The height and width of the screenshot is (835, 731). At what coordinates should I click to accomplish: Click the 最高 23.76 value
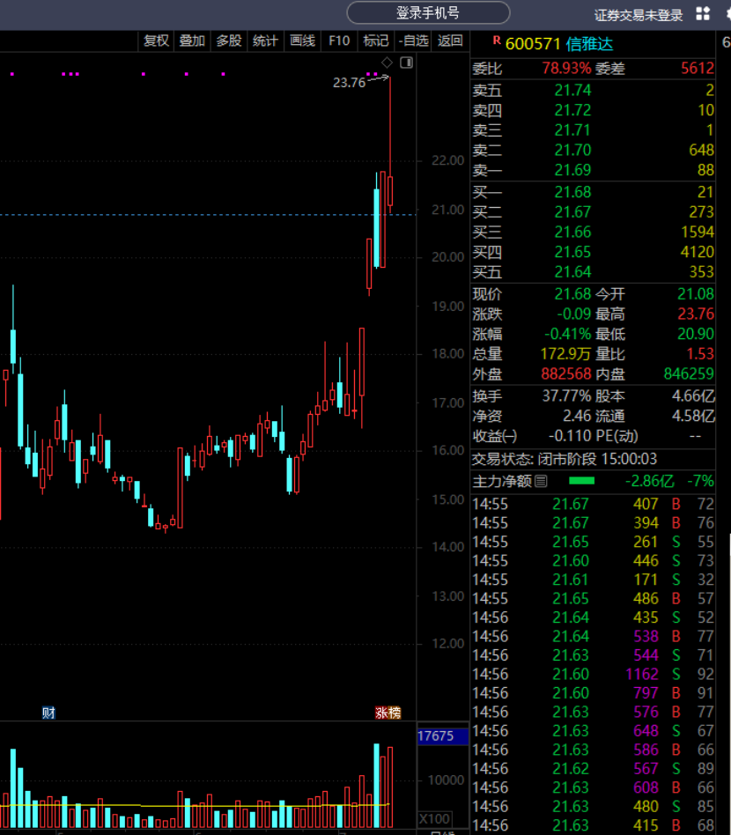tap(696, 314)
